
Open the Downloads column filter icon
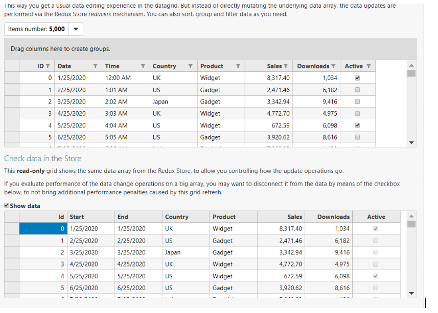[x=333, y=66]
